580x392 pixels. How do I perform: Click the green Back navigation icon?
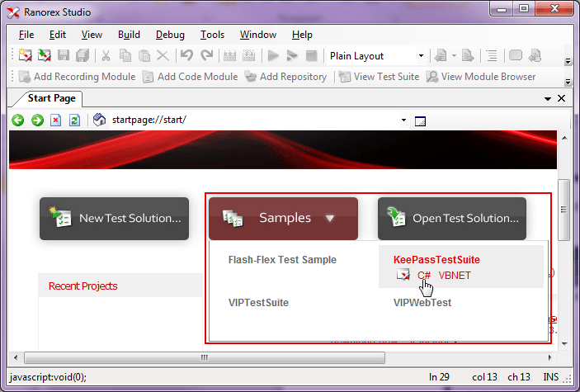point(18,120)
